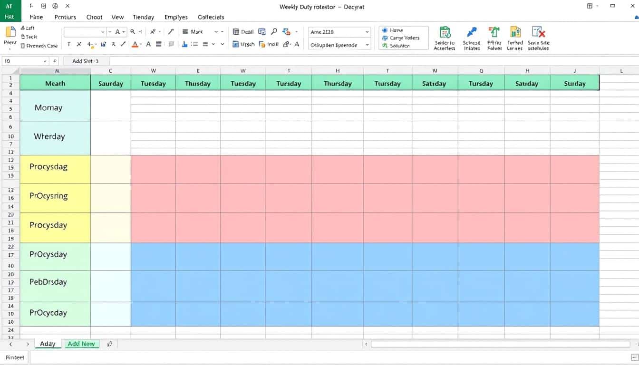The width and height of the screenshot is (639, 365).
Task: Select the Momay row label cell
Action: coord(55,106)
